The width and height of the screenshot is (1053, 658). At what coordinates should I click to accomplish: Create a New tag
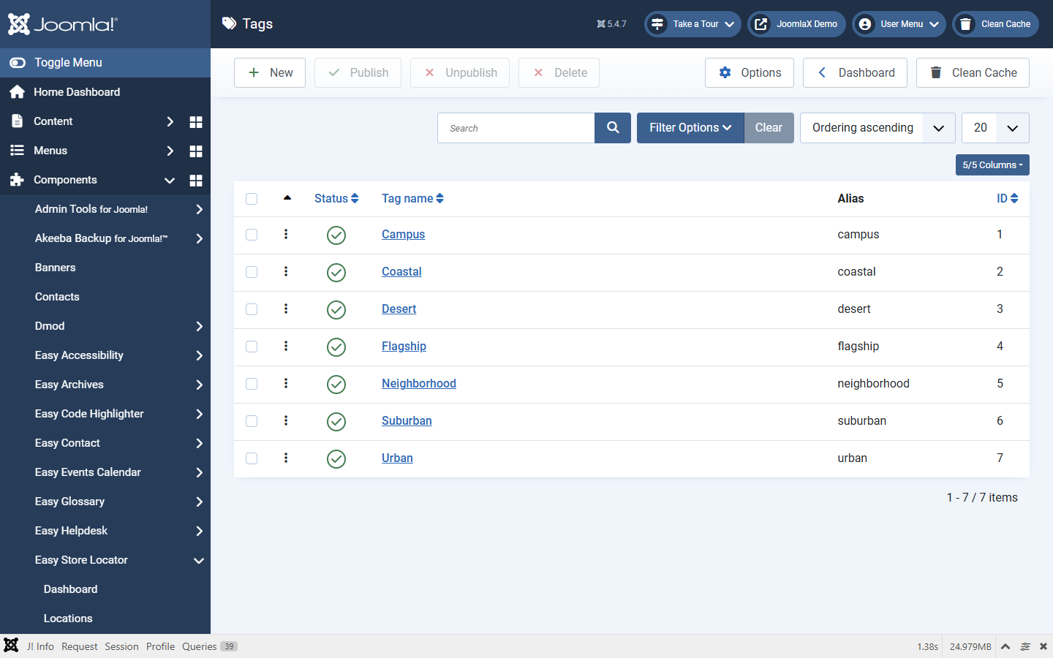coord(270,73)
